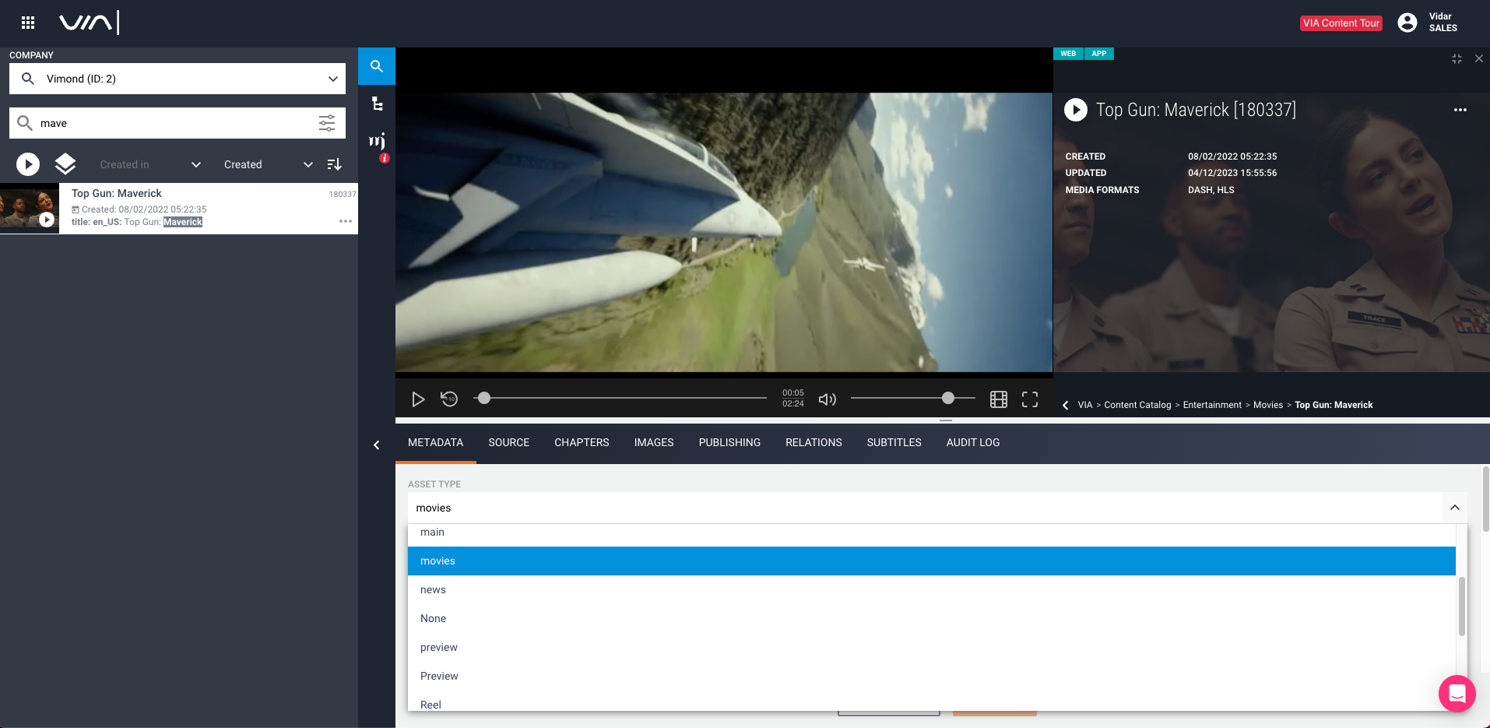Play the video in the player
The width and height of the screenshot is (1490, 728).
click(418, 399)
